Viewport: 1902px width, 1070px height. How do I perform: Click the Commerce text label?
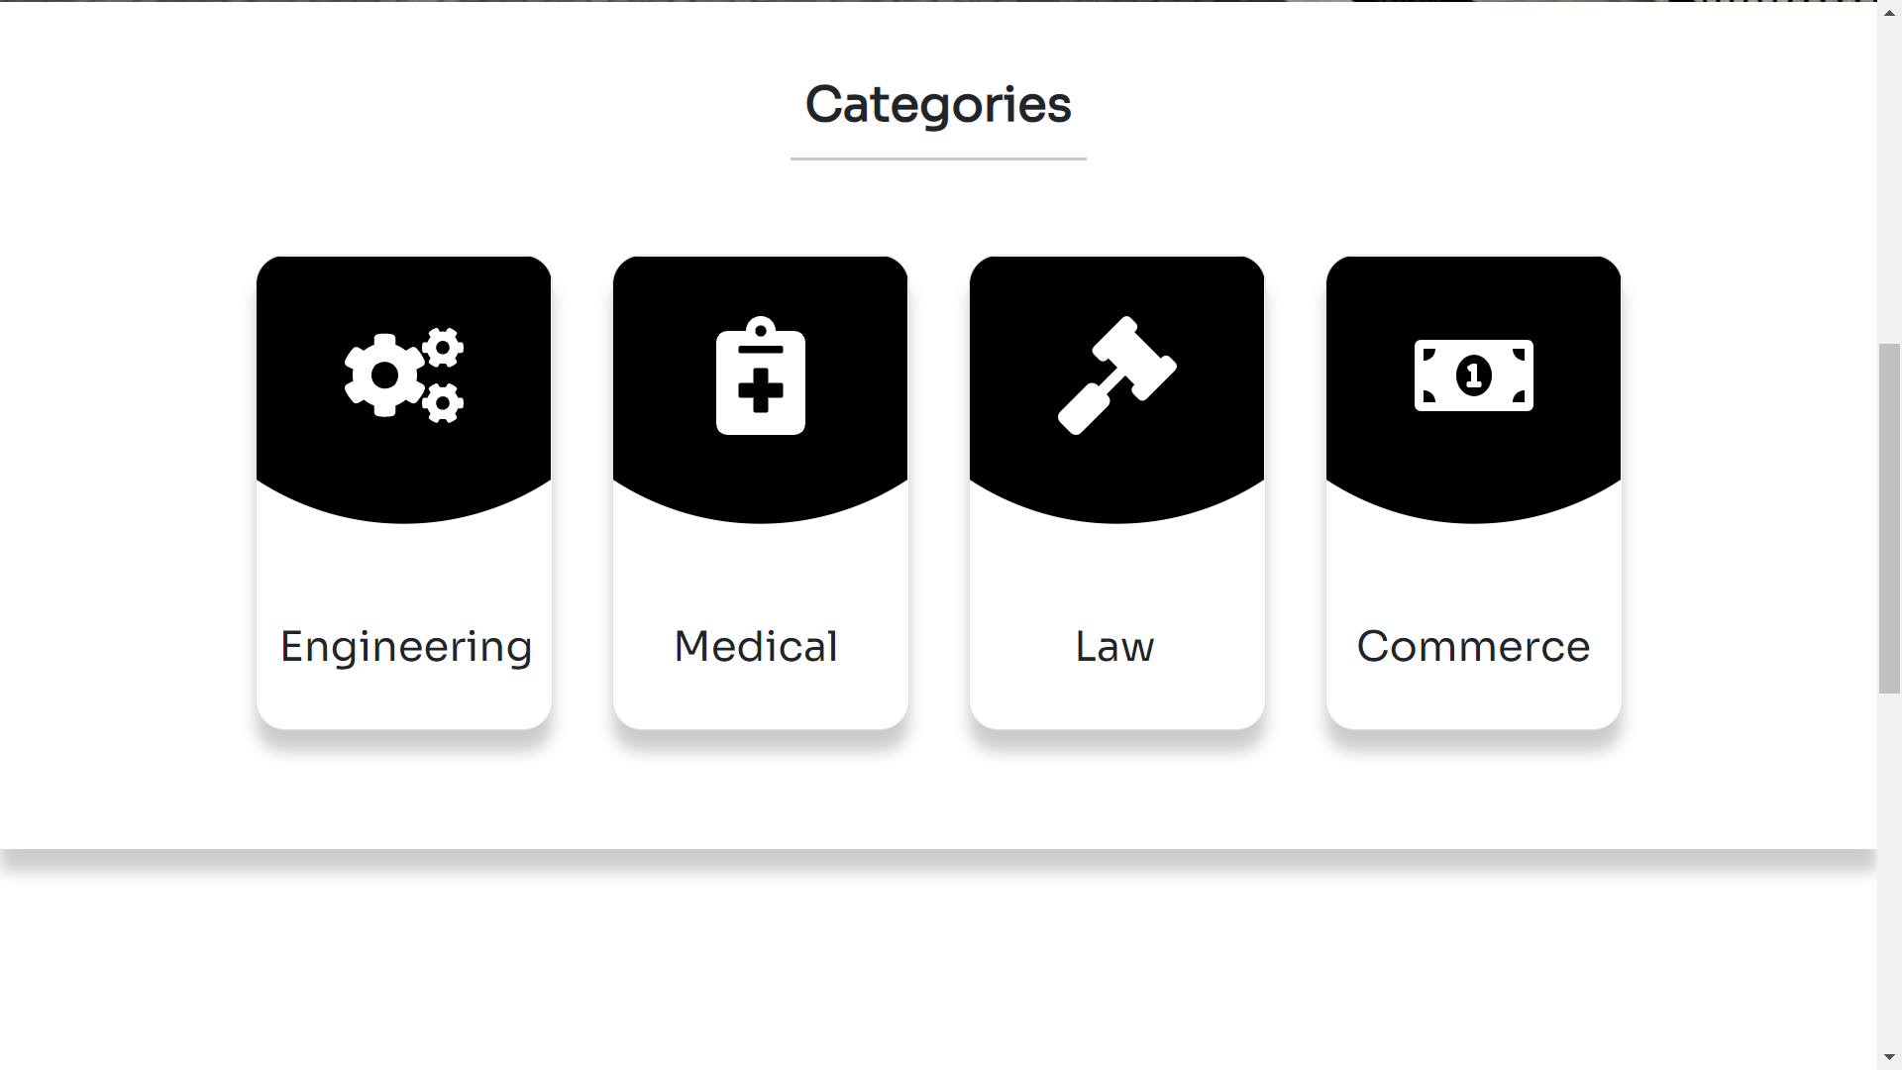(x=1473, y=646)
